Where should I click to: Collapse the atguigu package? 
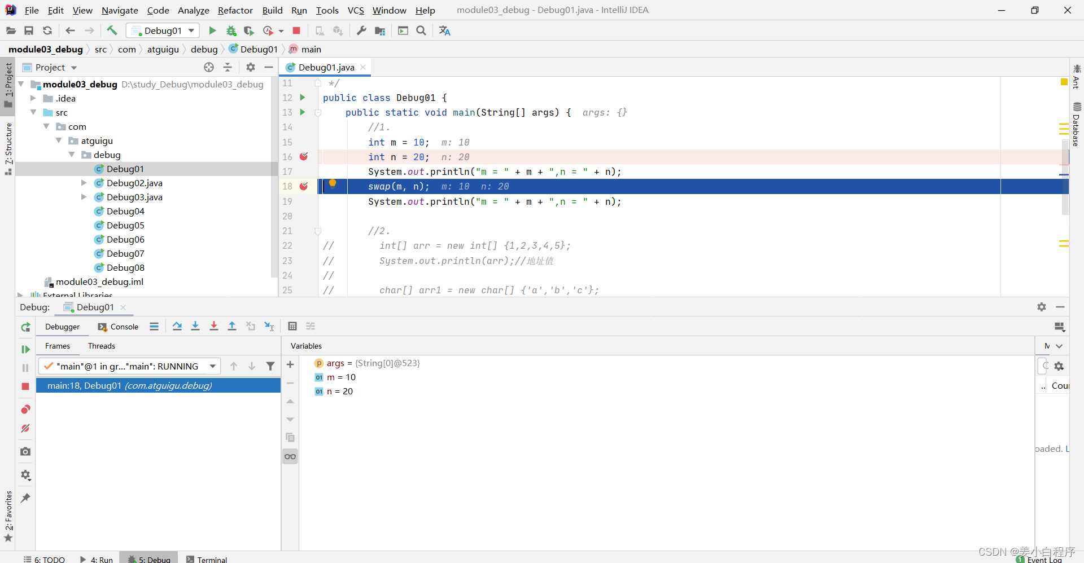coord(59,140)
